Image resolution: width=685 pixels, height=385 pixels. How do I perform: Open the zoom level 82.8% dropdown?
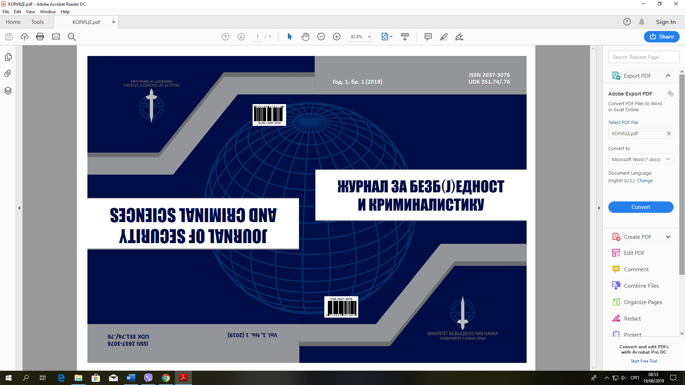[x=369, y=37]
